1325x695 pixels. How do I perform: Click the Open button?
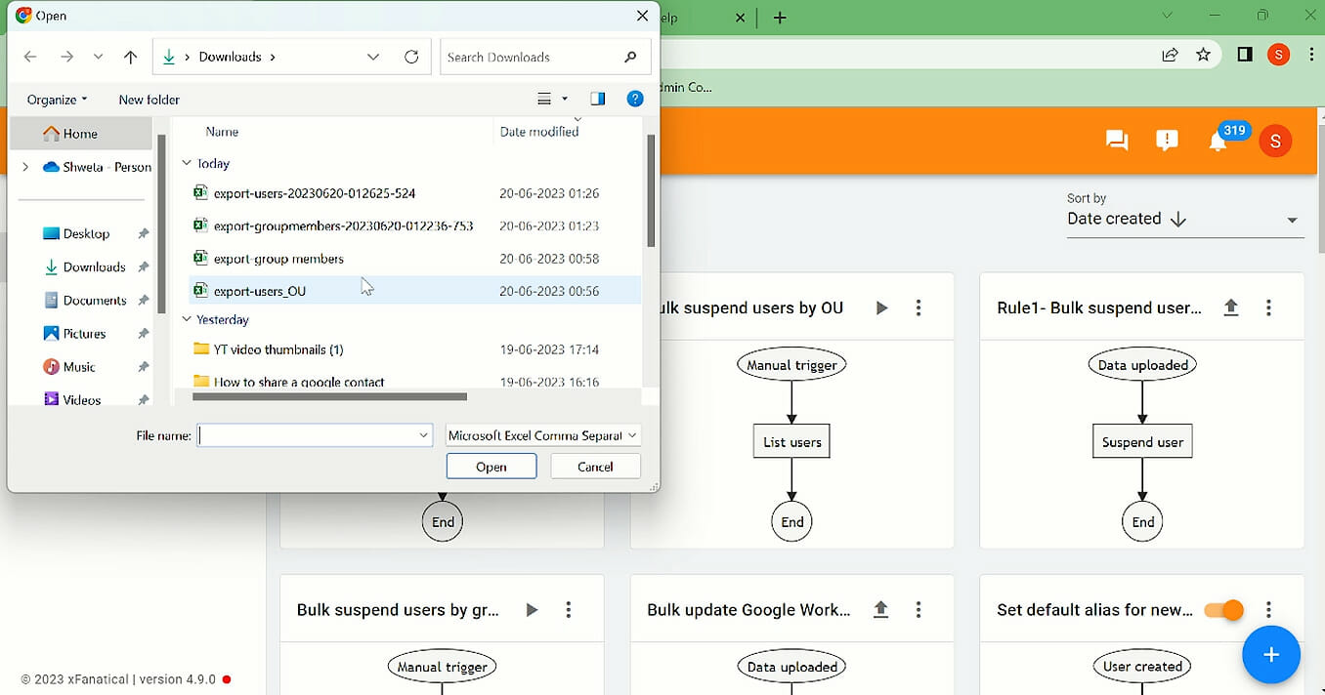click(x=491, y=466)
